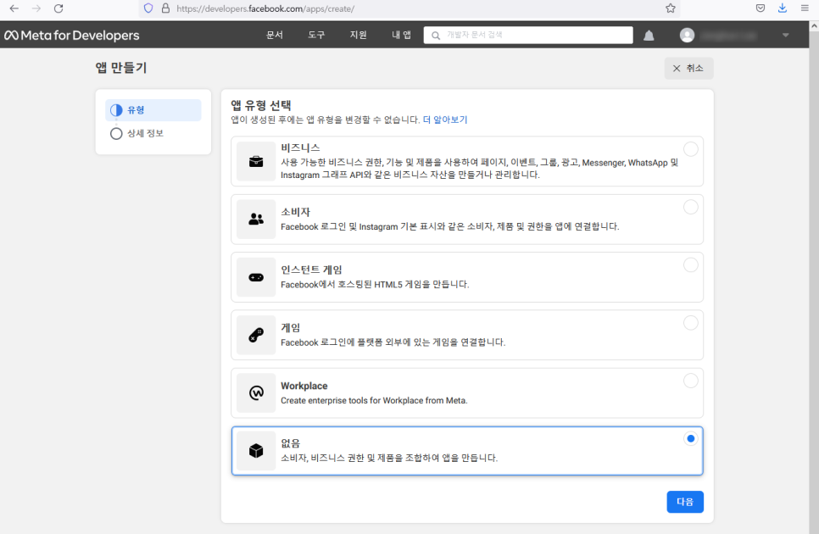
Task: Click the 인스턴트 게임 card title text
Action: [311, 270]
